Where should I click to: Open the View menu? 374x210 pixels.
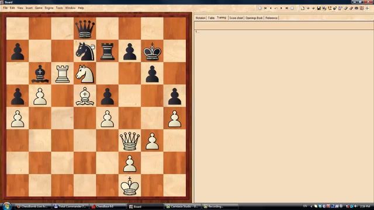tap(20, 8)
